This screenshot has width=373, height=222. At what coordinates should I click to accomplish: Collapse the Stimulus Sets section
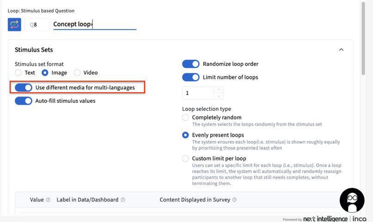click(x=341, y=50)
